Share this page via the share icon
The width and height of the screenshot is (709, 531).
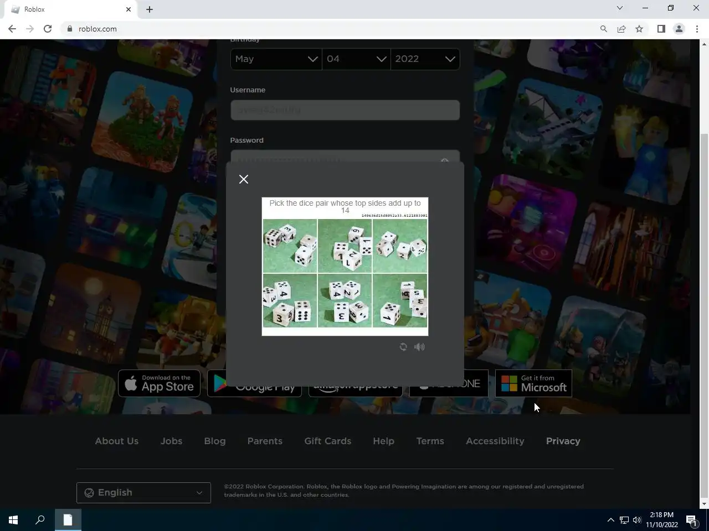pyautogui.click(x=621, y=29)
